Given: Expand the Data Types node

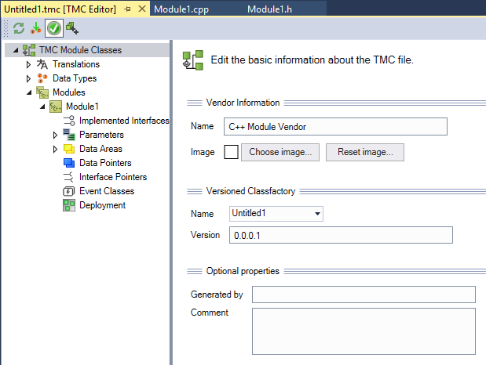Looking at the screenshot, I should 28,78.
